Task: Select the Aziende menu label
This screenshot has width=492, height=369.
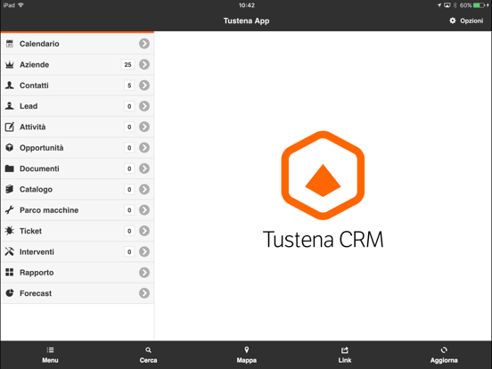Action: tap(34, 65)
